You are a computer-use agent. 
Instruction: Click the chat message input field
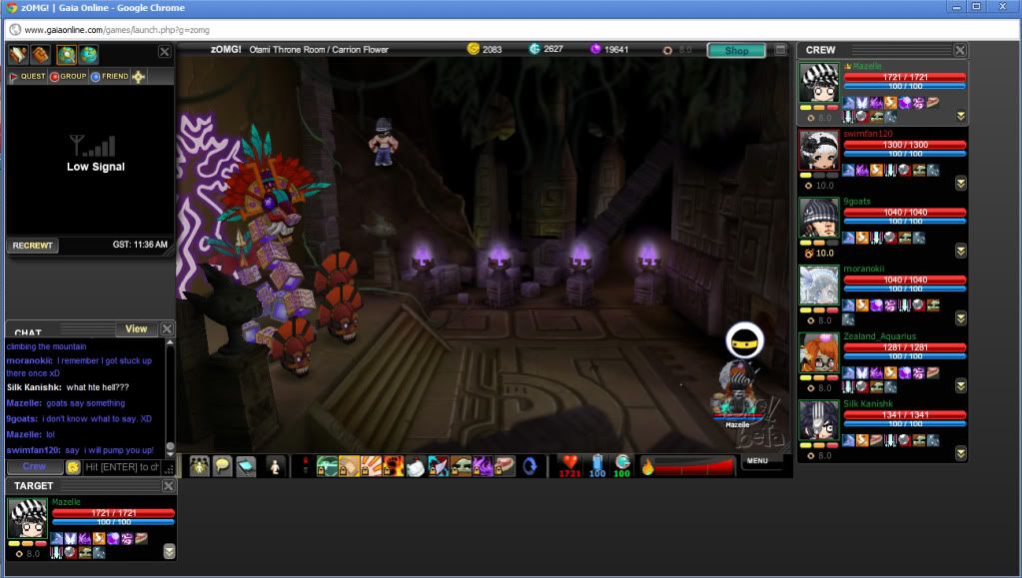[x=122, y=466]
